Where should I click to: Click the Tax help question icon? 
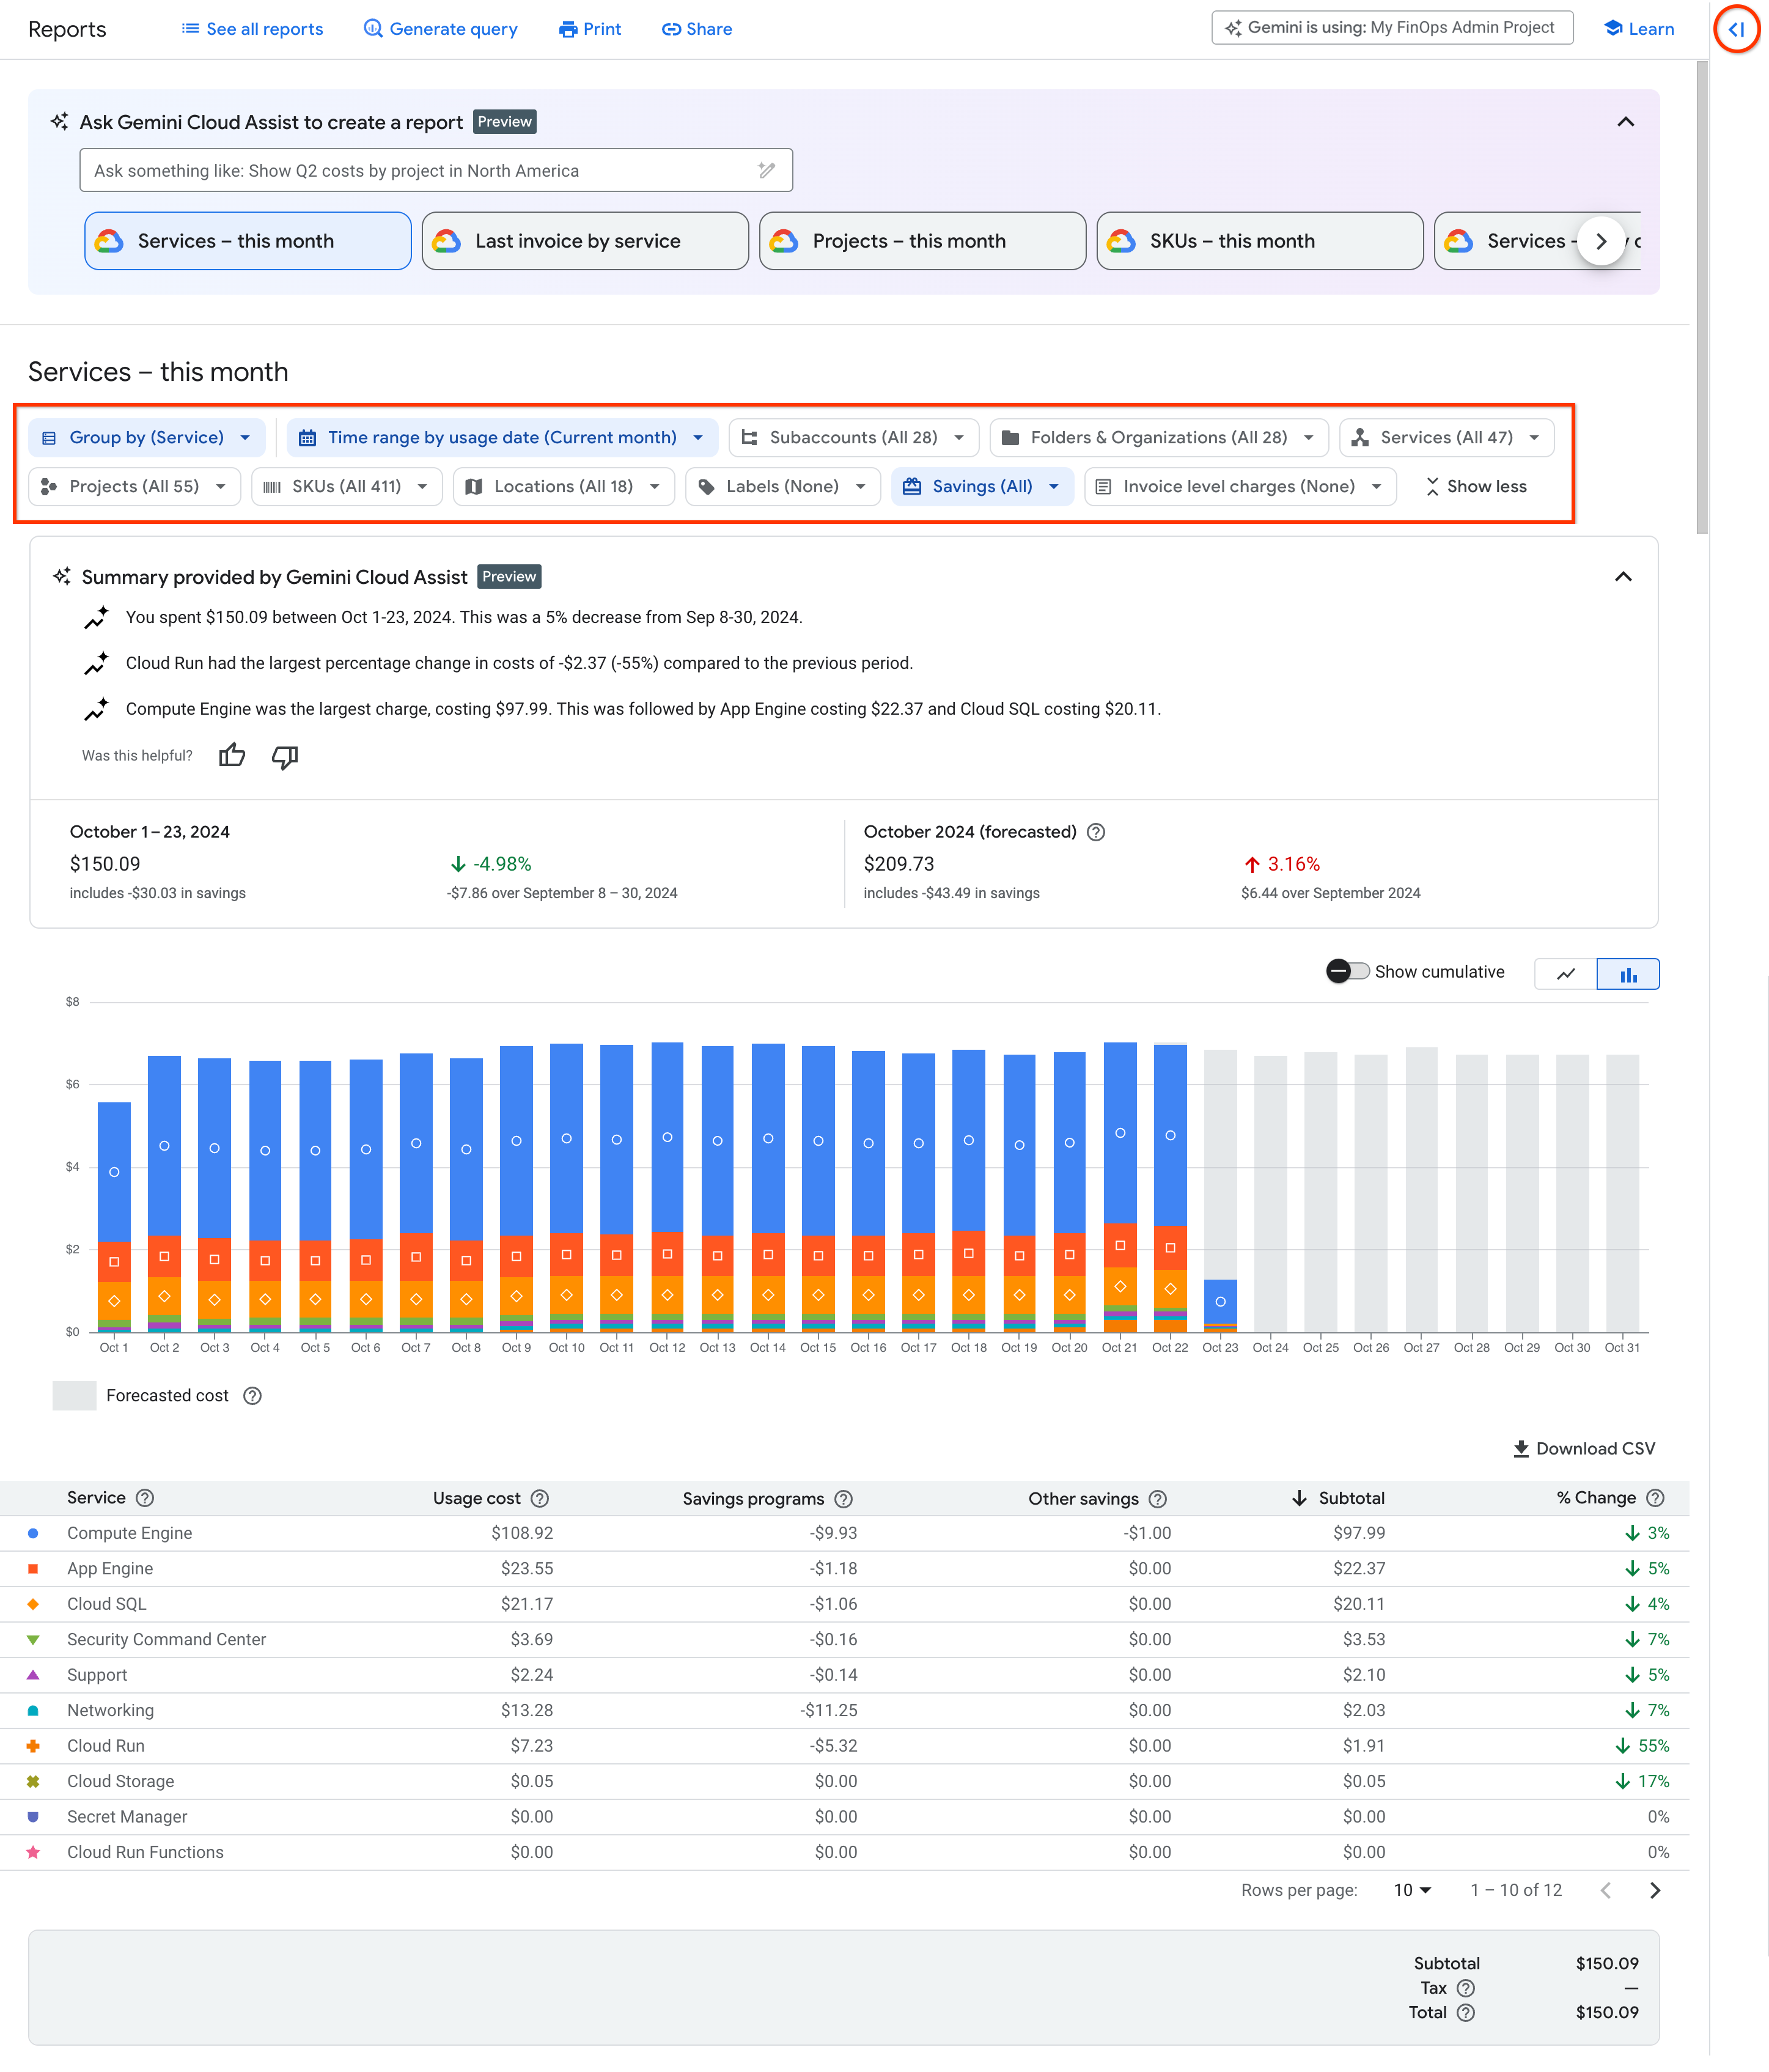[1465, 1988]
